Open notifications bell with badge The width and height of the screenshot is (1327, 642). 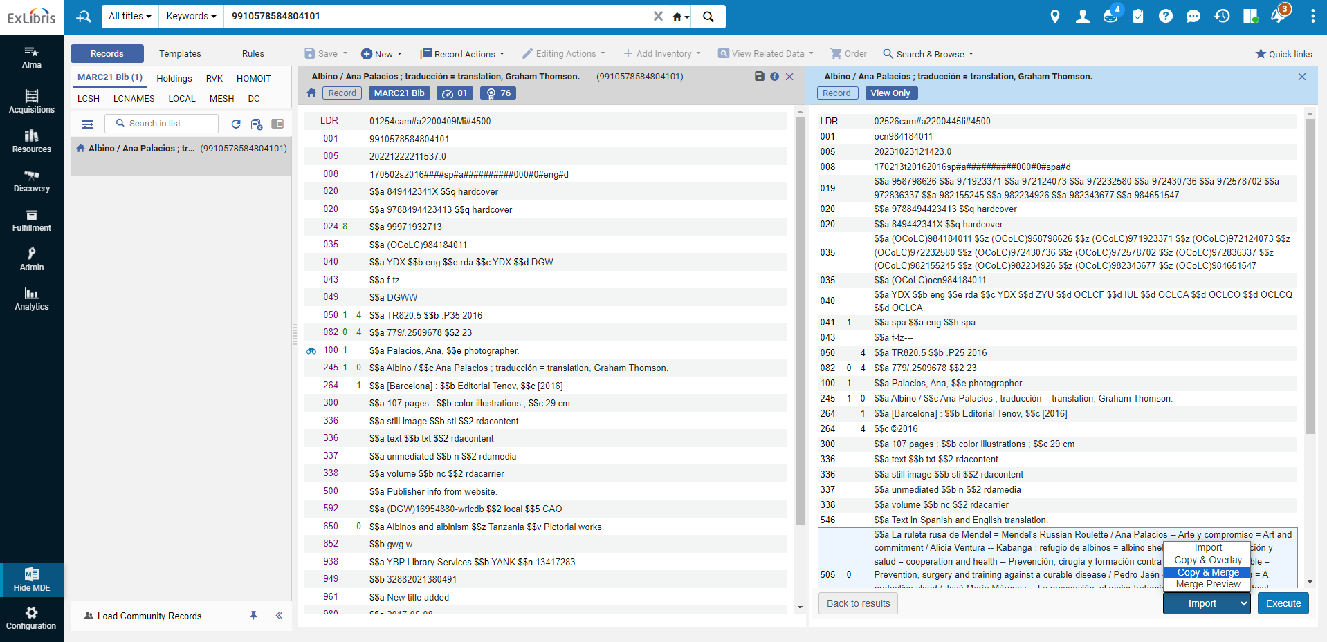1279,15
